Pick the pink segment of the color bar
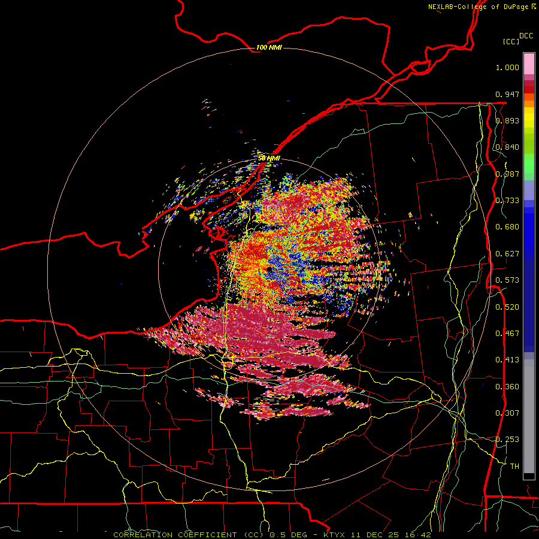This screenshot has width=539, height=539. click(x=529, y=64)
